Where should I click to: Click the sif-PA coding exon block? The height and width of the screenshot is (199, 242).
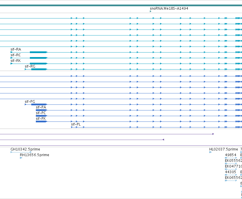coord(41,110)
